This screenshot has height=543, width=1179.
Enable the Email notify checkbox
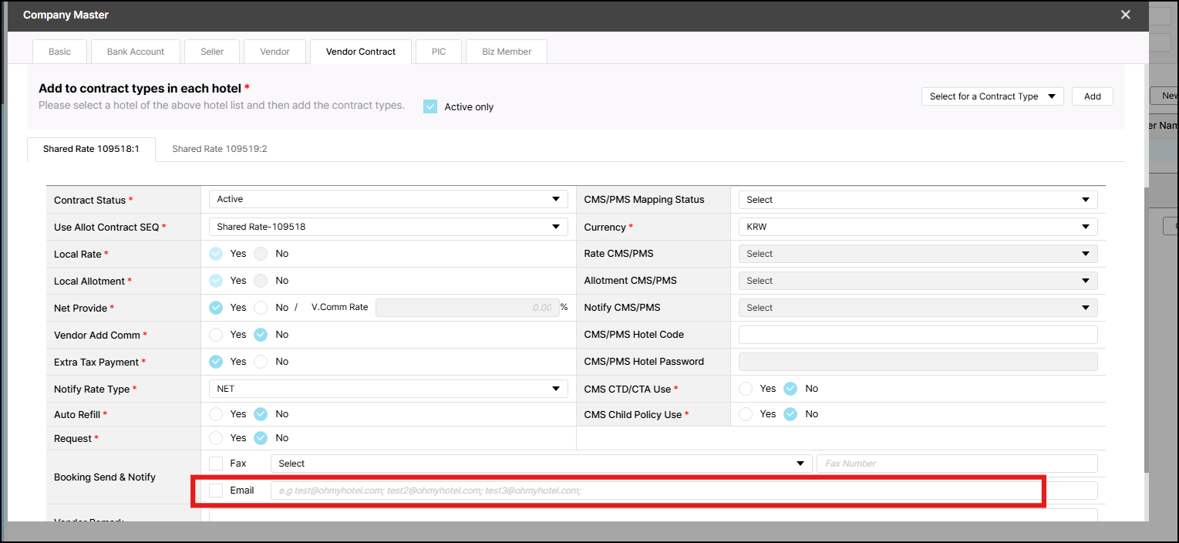click(x=216, y=491)
